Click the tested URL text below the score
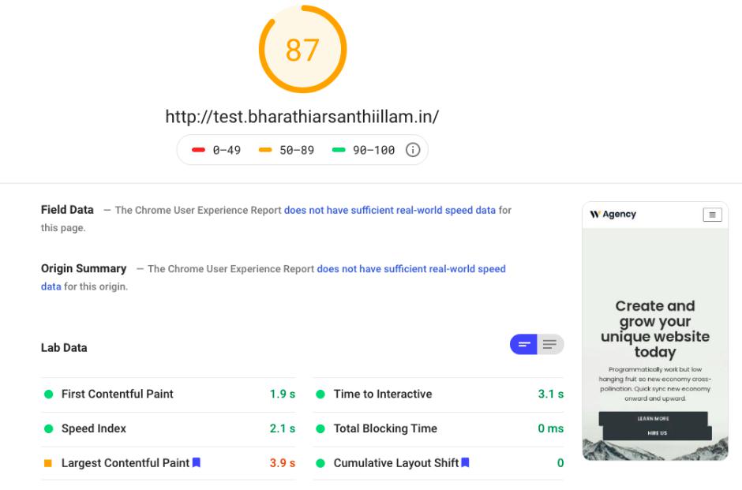Image resolution: width=742 pixels, height=490 pixels. pos(302,117)
